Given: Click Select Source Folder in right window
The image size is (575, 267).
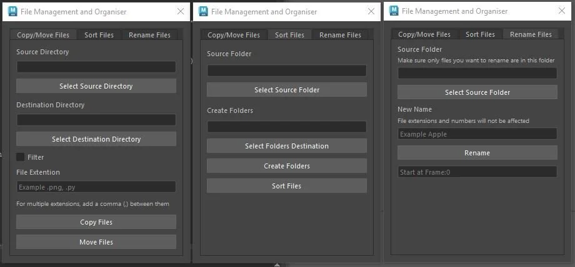Looking at the screenshot, I should (x=477, y=92).
